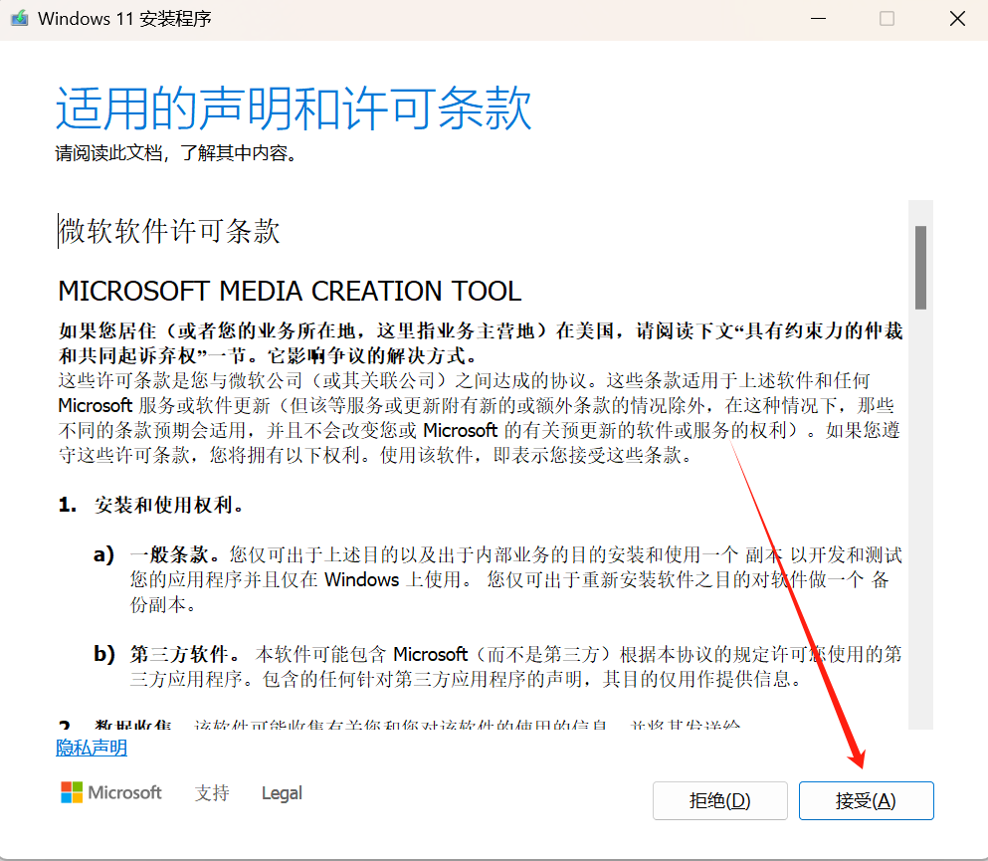Click inside the license agreement text area
This screenshot has height=861, width=988.
point(448,448)
